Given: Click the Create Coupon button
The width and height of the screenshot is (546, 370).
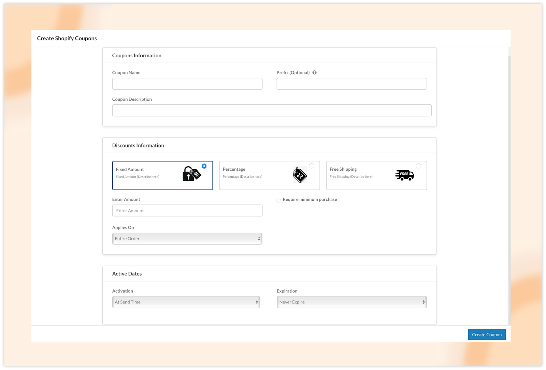Looking at the screenshot, I should [x=487, y=335].
